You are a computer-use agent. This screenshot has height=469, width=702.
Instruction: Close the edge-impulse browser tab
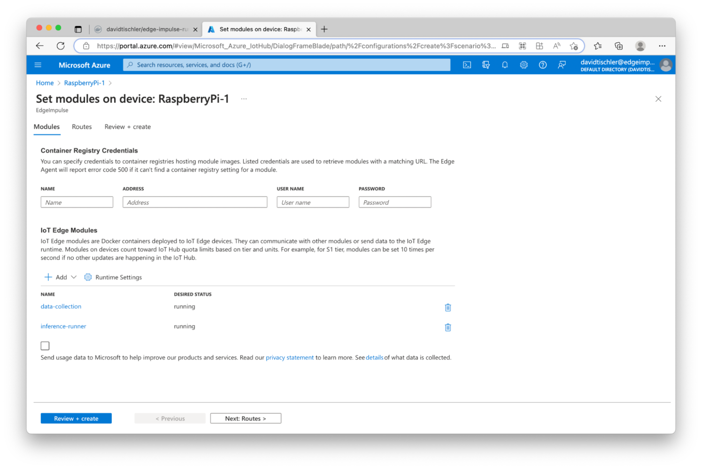pos(195,30)
